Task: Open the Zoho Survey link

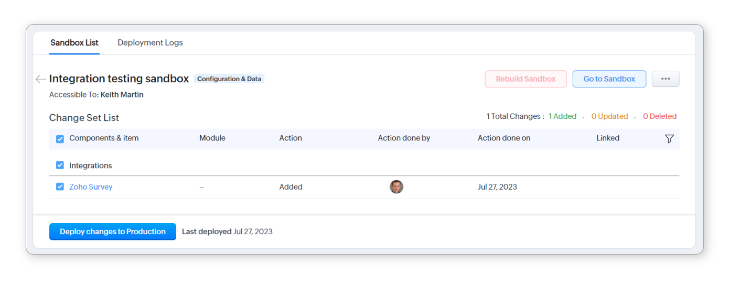Action: [x=91, y=187]
